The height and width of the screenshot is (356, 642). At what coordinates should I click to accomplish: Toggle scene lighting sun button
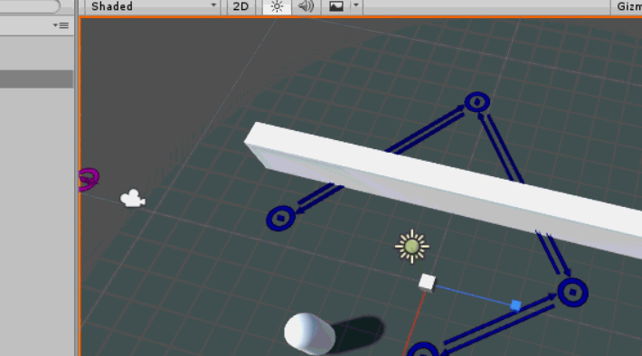point(277,6)
